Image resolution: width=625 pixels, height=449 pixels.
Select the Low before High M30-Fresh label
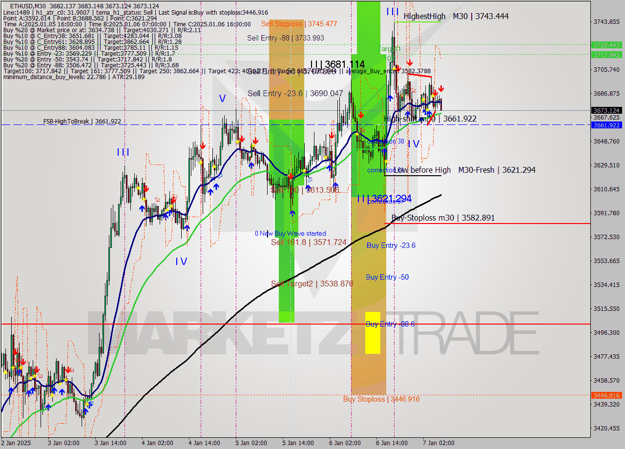464,170
